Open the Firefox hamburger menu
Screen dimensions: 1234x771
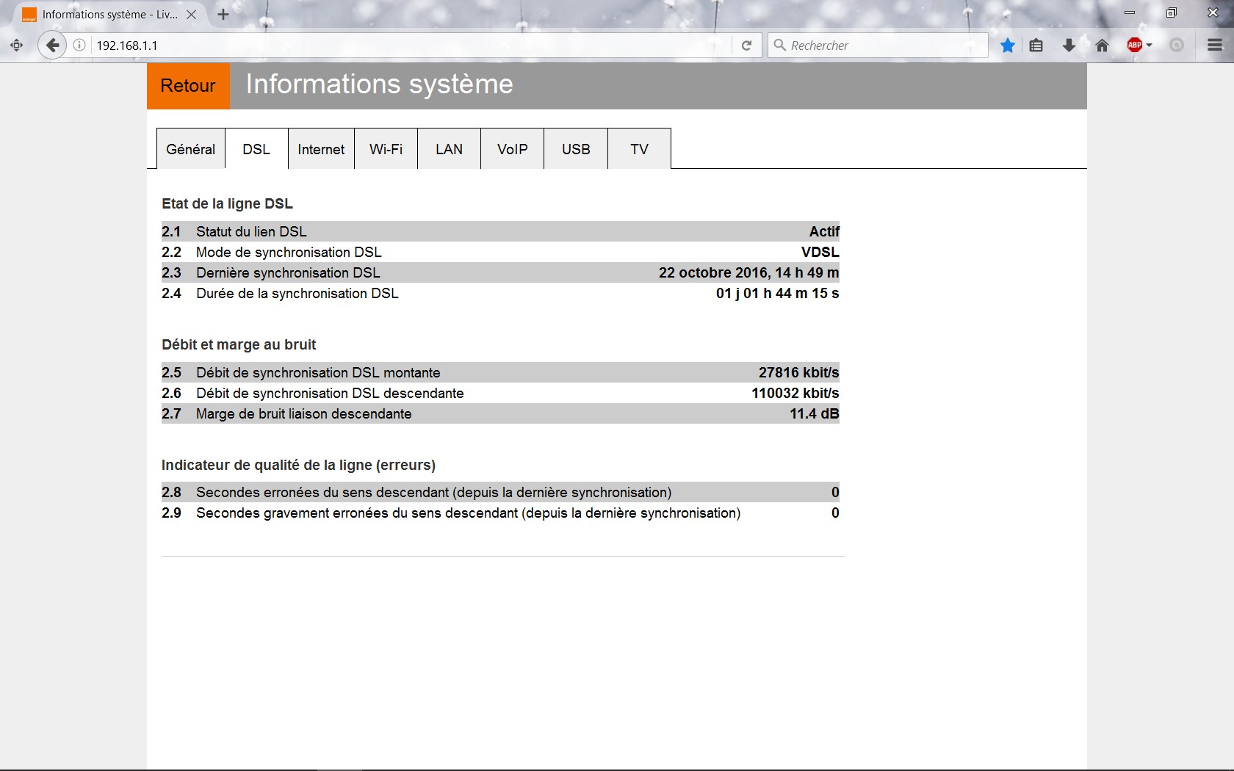(1215, 46)
